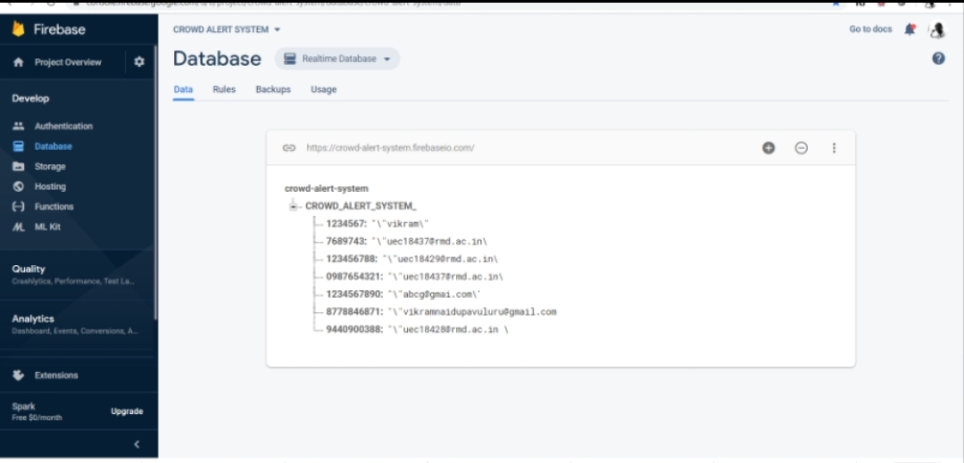964x463 pixels.
Task: Select the 9440900388 key entry
Action: [354, 330]
